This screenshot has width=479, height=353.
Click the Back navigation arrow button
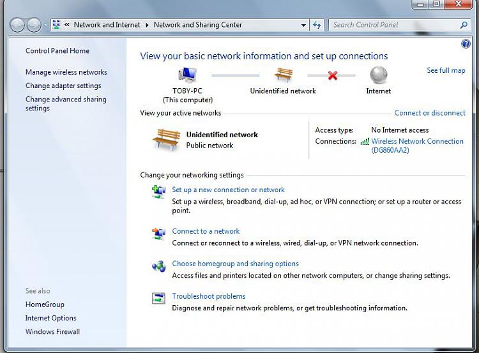tap(17, 25)
